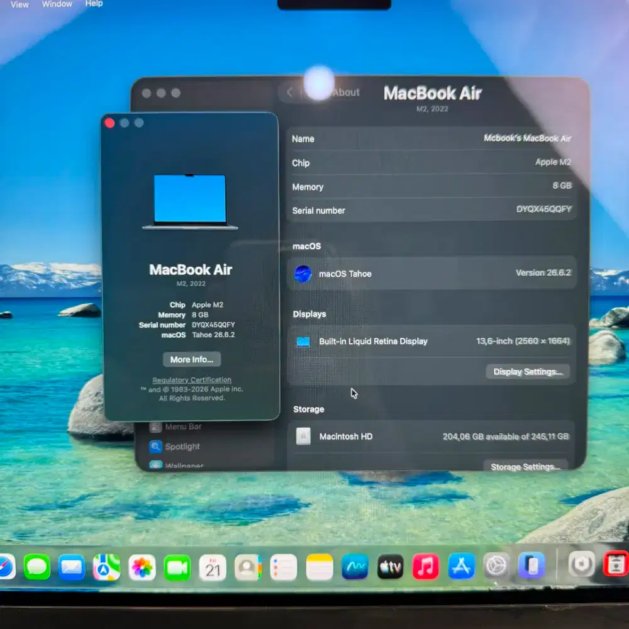Click the macOS Tahoe logo icon
629x629 pixels.
(303, 274)
